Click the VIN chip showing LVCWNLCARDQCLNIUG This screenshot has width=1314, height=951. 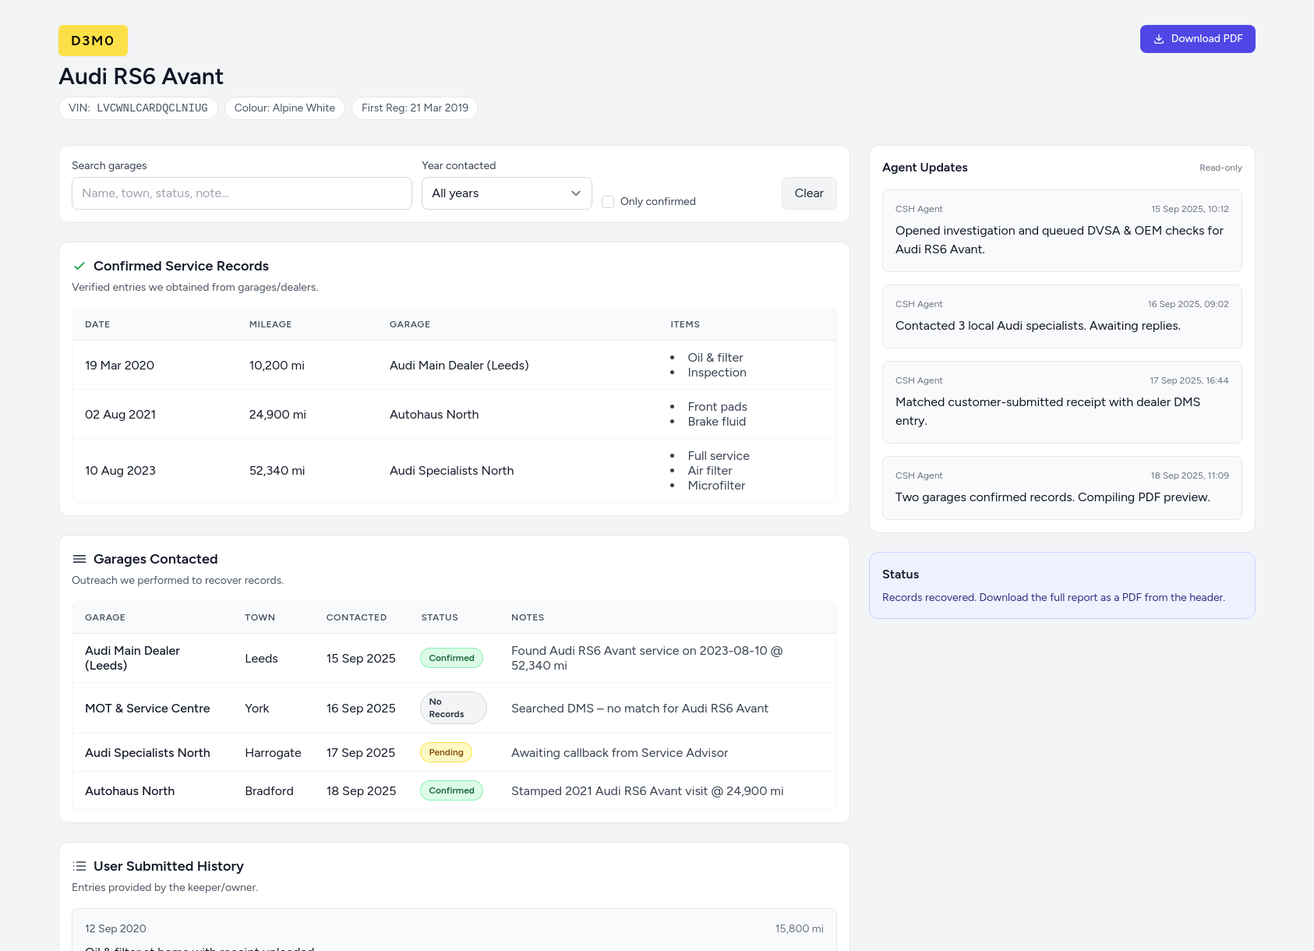point(138,108)
